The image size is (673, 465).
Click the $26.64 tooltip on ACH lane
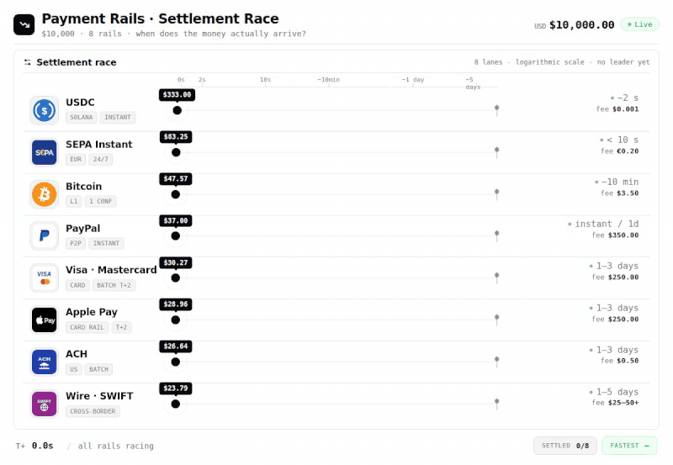tap(176, 346)
